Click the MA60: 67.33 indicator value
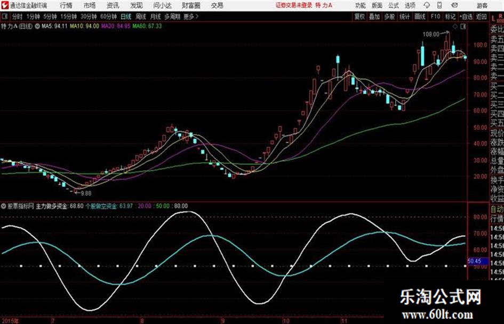The image size is (504, 324). [147, 26]
